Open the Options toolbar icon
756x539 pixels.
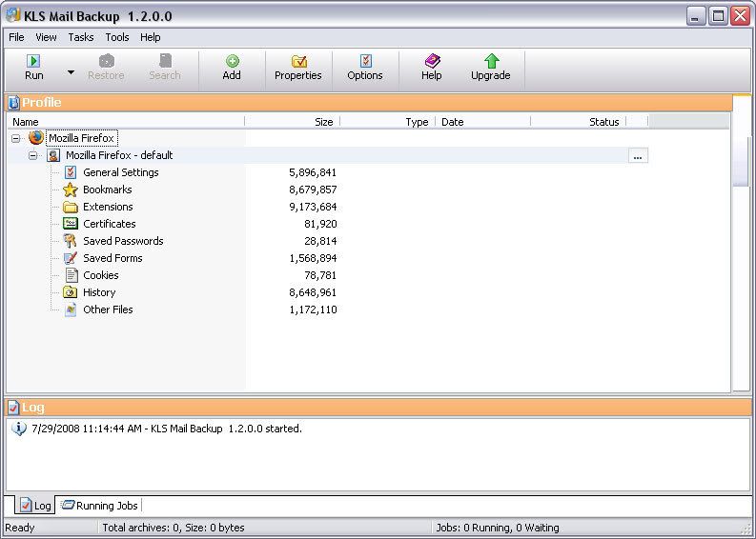pos(365,62)
